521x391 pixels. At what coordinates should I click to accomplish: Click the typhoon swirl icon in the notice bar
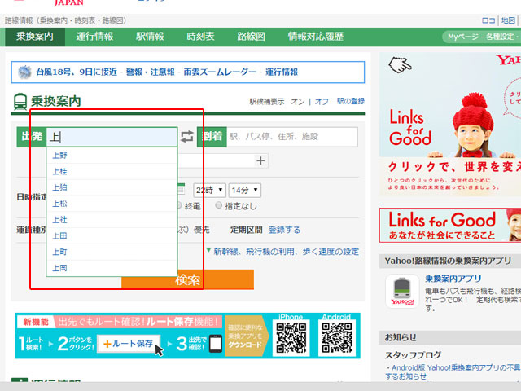coord(24,72)
